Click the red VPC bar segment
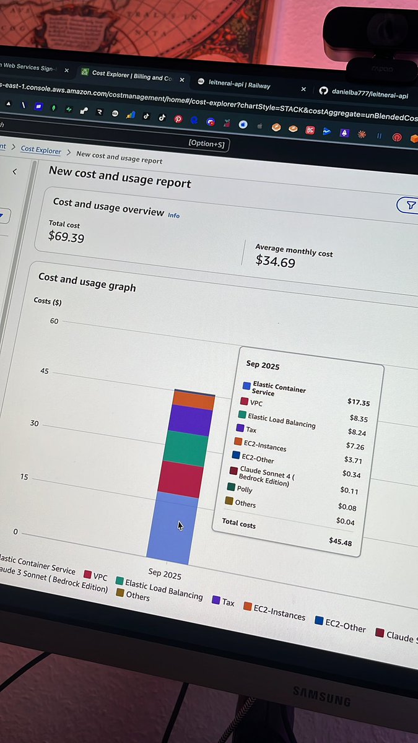The width and height of the screenshot is (418, 743). pyautogui.click(x=180, y=479)
